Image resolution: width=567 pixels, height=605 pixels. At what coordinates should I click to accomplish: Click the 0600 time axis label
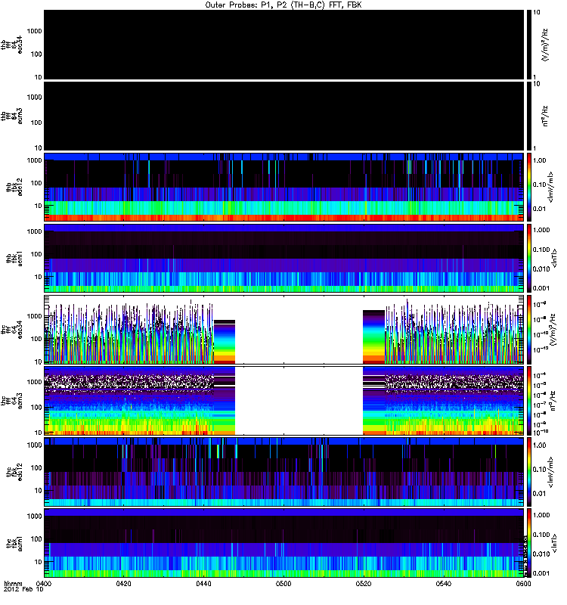pos(522,584)
